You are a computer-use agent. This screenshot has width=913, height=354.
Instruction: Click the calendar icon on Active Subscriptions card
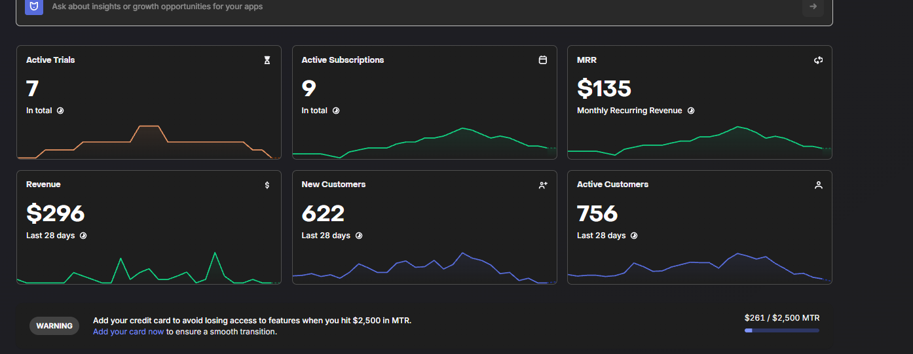[542, 60]
